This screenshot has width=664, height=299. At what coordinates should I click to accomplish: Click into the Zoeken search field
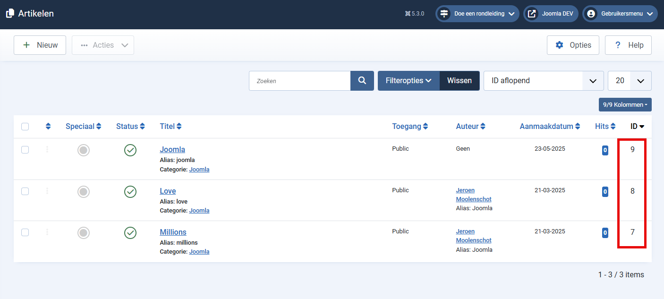point(300,81)
